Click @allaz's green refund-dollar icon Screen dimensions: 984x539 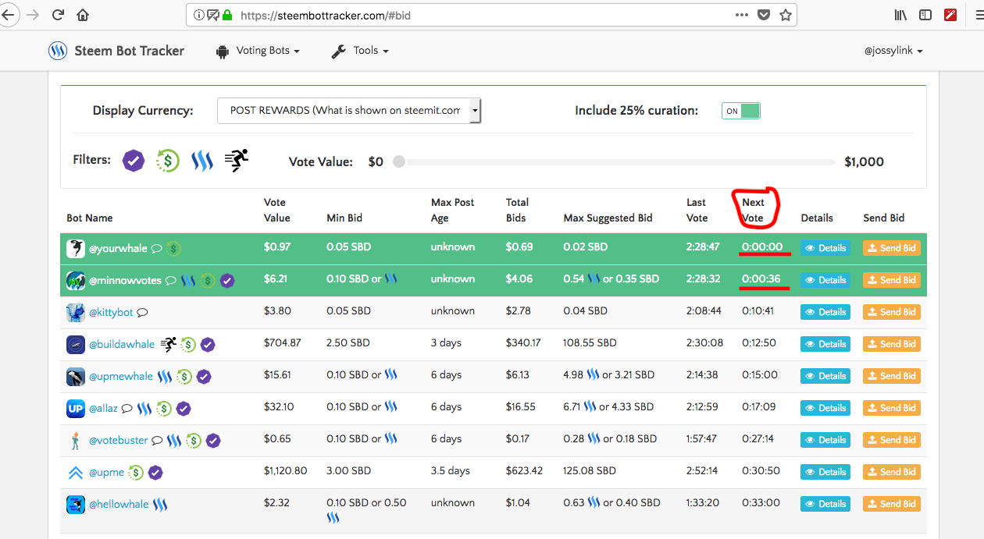point(164,409)
